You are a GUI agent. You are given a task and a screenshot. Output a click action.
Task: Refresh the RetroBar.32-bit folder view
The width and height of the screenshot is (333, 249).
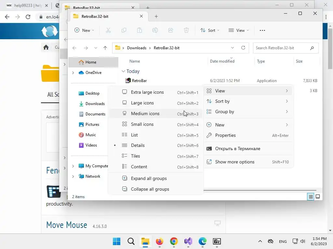[243, 48]
